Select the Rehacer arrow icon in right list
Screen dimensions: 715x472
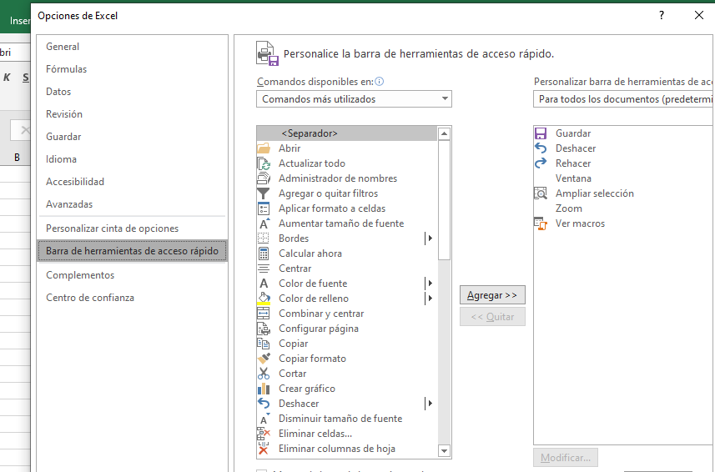pyautogui.click(x=541, y=163)
